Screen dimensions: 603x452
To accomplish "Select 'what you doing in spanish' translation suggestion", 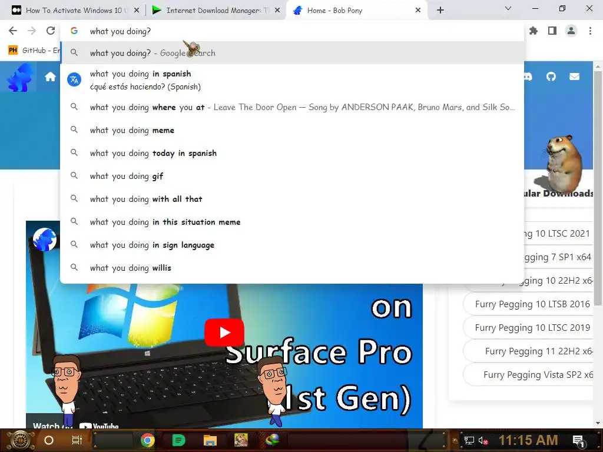I will point(292,80).
